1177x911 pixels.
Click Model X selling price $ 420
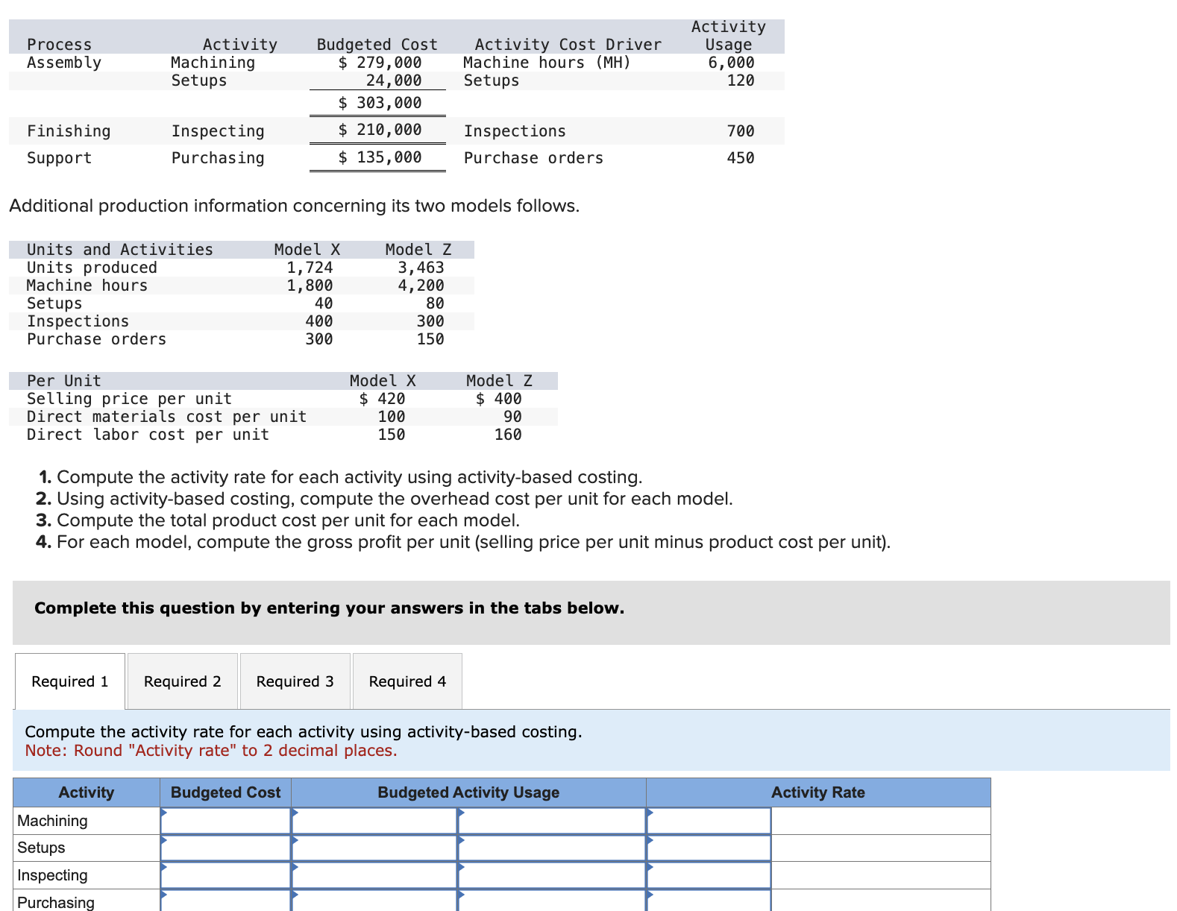pos(382,399)
